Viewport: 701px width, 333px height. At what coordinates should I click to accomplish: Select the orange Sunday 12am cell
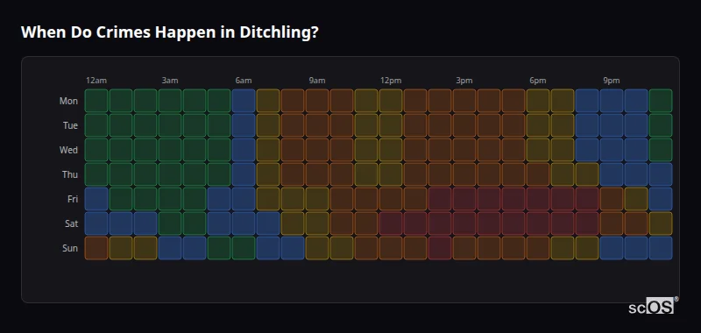click(x=96, y=248)
